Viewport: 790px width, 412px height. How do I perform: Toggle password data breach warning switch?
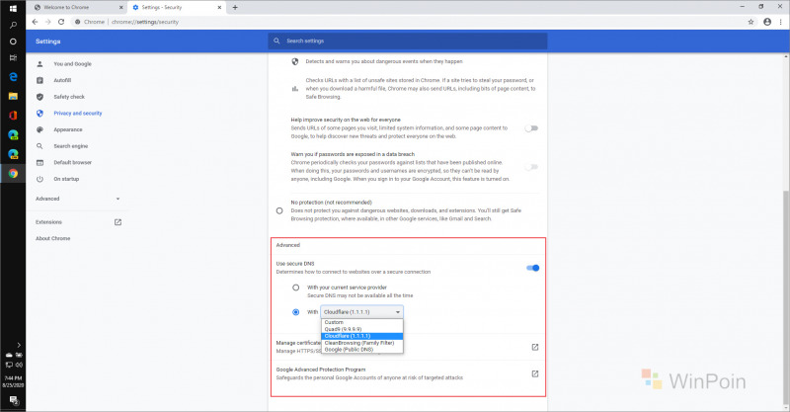(x=531, y=166)
